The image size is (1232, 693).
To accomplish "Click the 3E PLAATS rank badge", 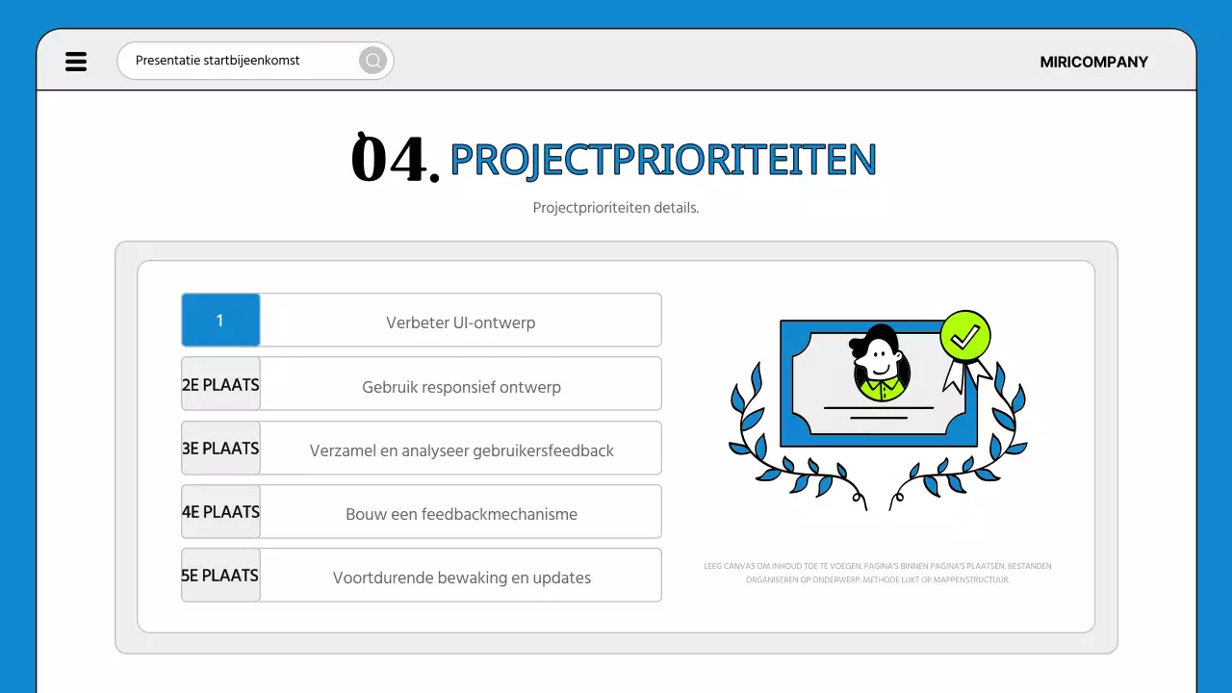I will tap(219, 448).
